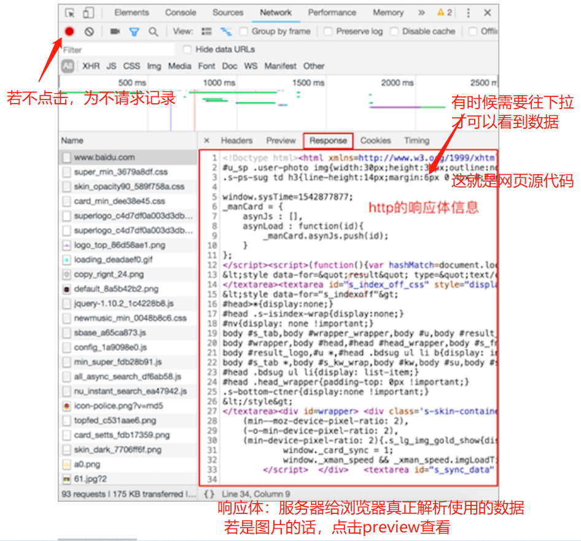Select default_8a5b42b2.png request

128,289
